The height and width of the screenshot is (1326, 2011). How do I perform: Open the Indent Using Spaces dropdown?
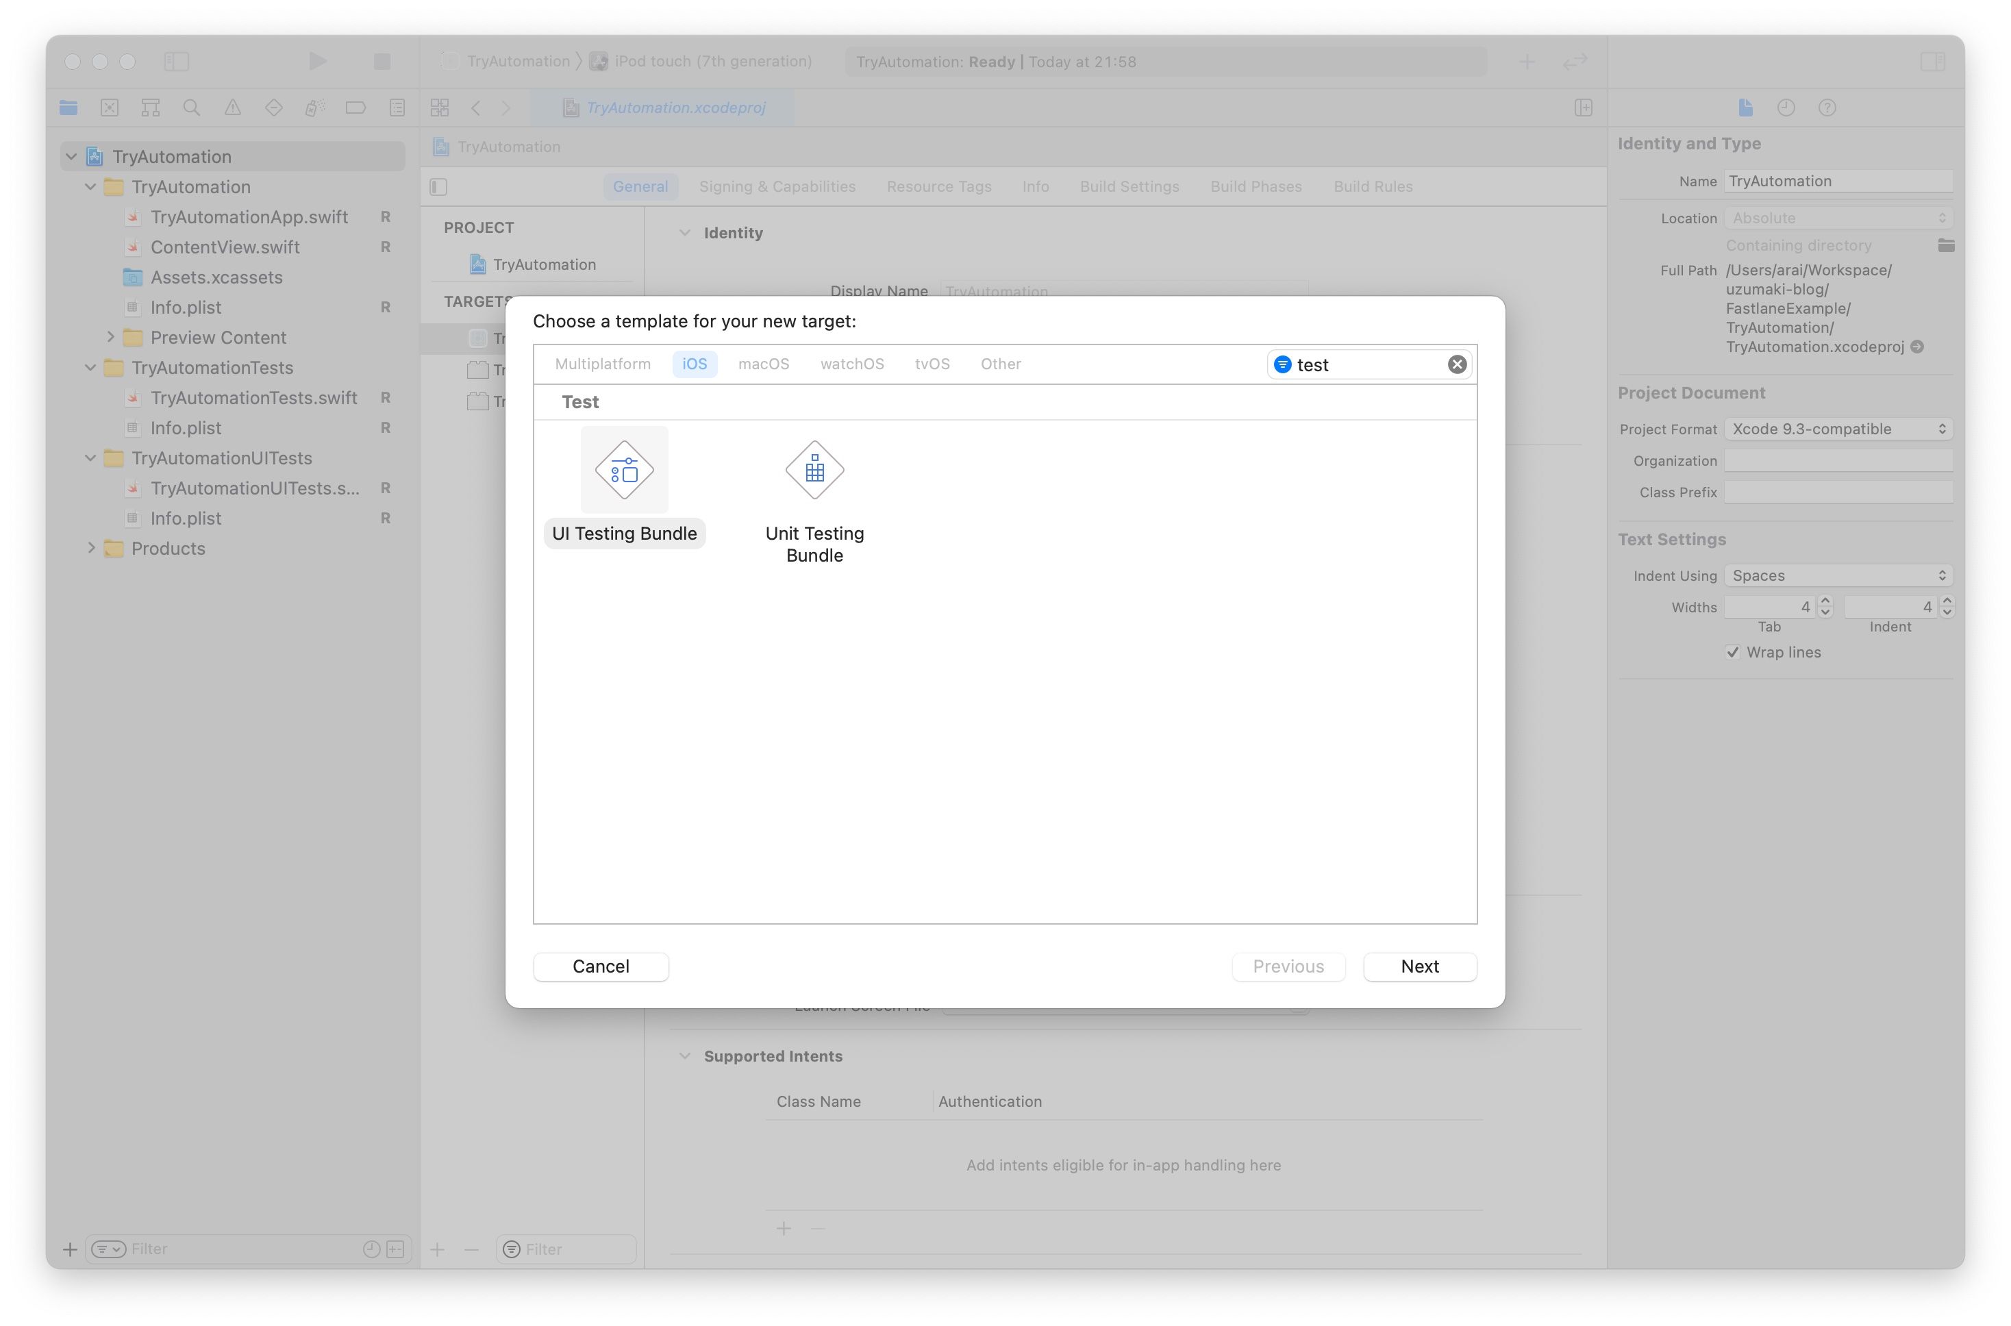click(x=1838, y=575)
